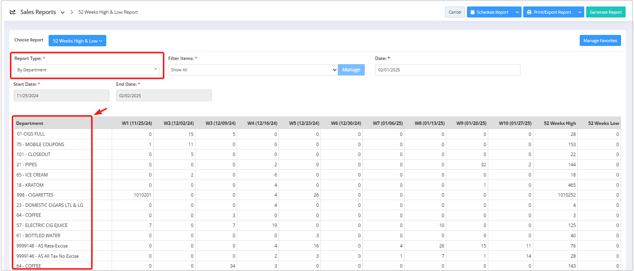Click the End Date field 02/02/2025
The height and width of the screenshot is (271, 634).
tap(164, 96)
